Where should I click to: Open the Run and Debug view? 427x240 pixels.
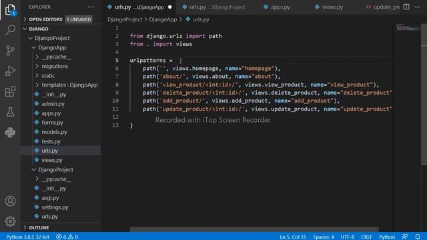coord(10,71)
